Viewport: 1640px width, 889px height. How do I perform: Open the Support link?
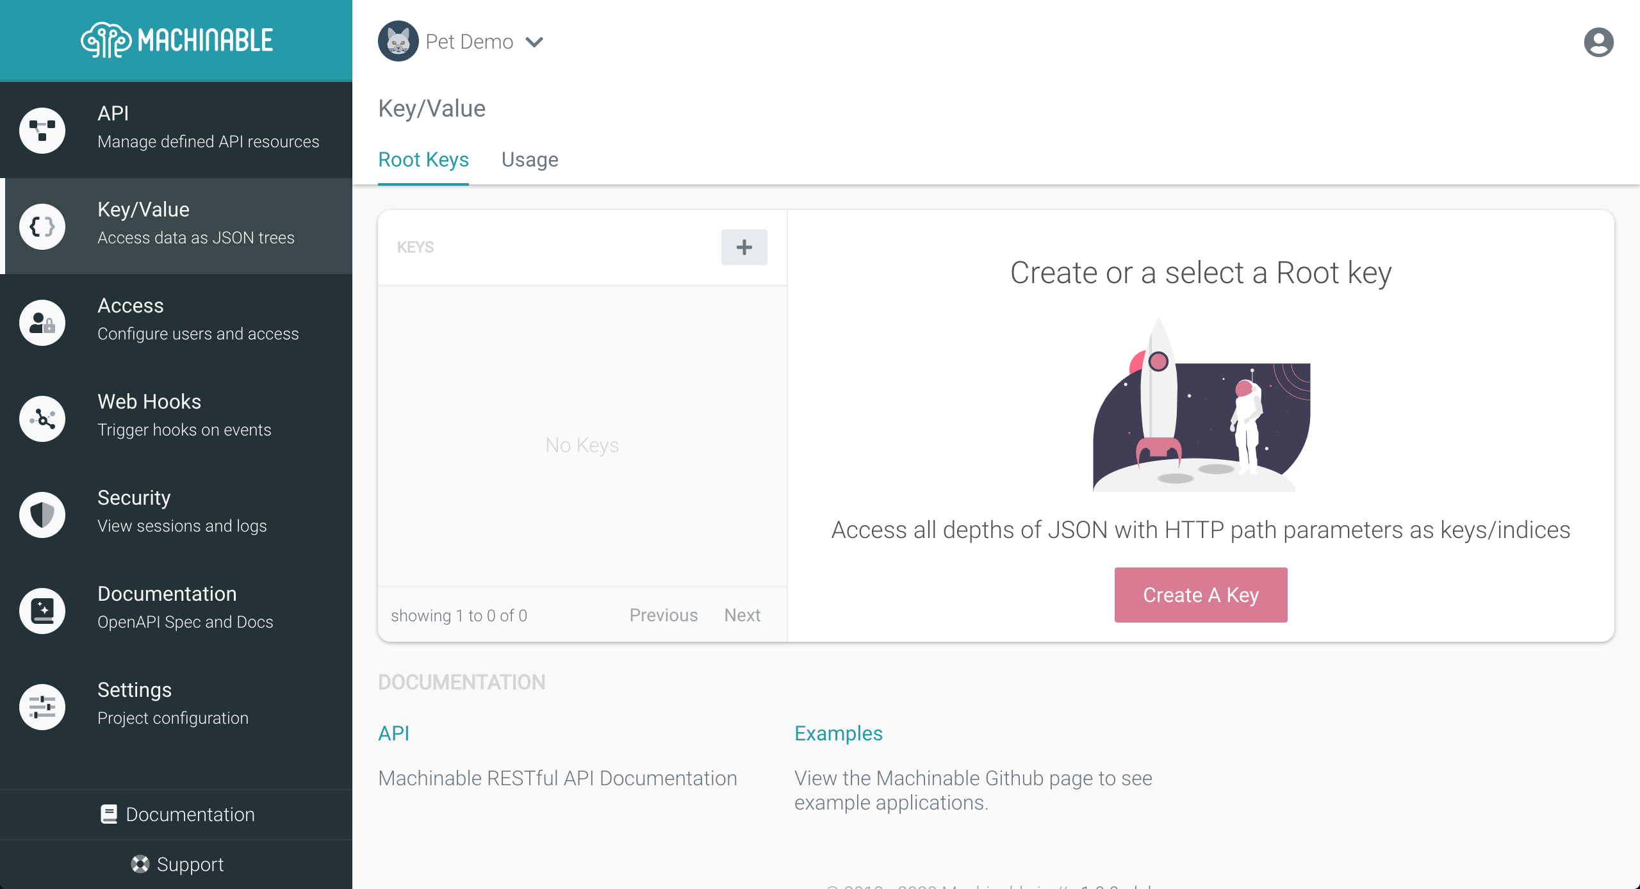pyautogui.click(x=176, y=864)
